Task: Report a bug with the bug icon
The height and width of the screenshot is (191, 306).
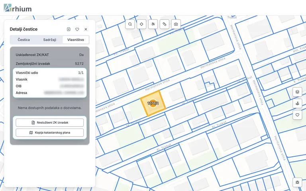Action: tap(297, 182)
